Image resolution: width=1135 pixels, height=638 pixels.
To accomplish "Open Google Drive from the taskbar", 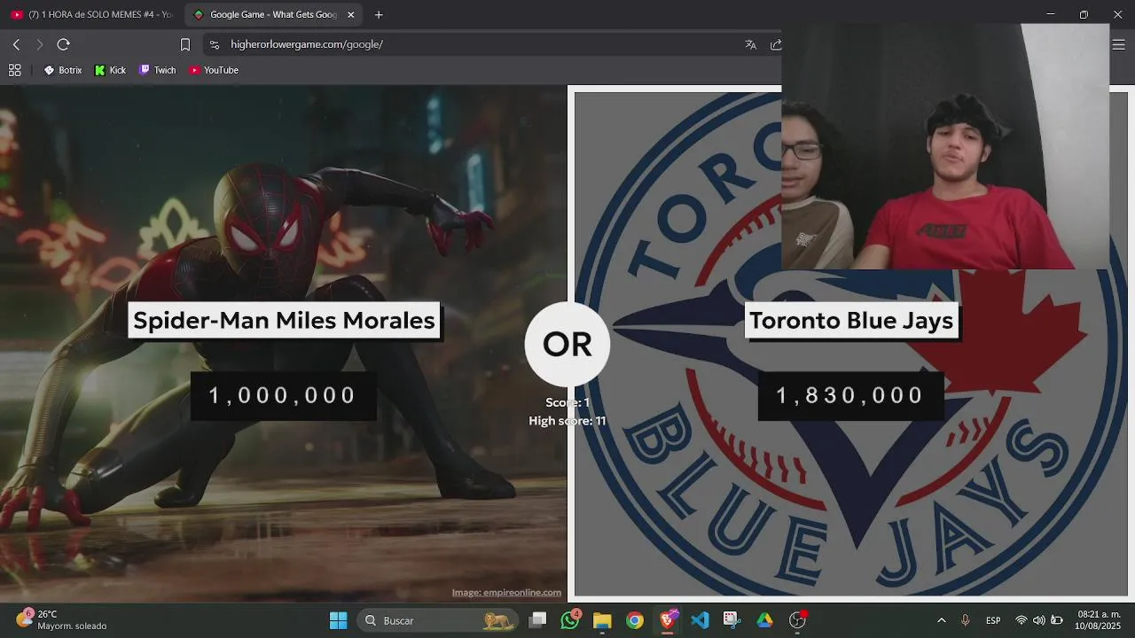I will point(764,620).
